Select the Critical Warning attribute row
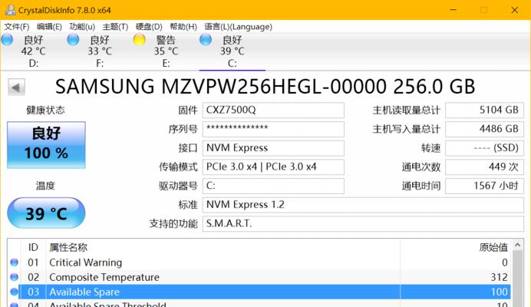The height and width of the screenshot is (307, 531). (x=259, y=262)
